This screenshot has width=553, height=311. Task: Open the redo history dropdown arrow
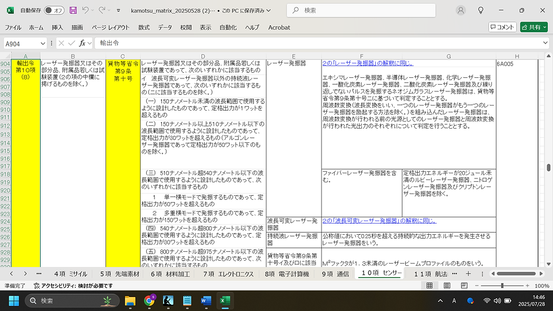[109, 11]
